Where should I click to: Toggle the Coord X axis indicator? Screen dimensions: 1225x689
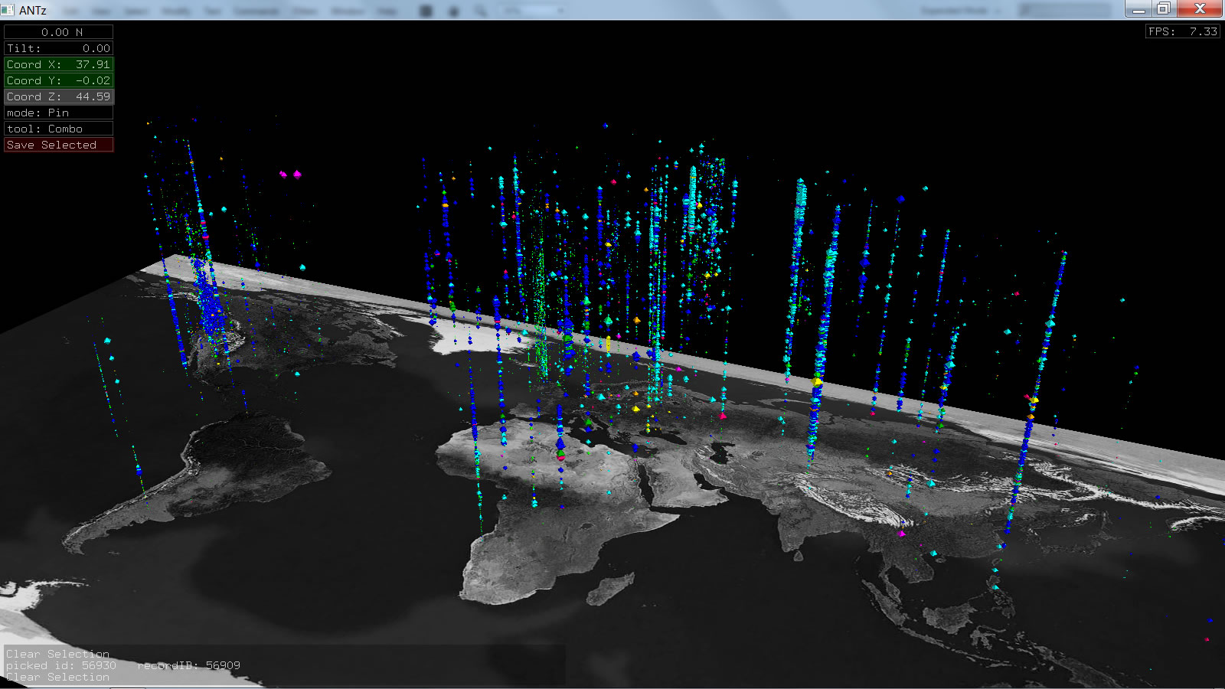click(x=59, y=64)
